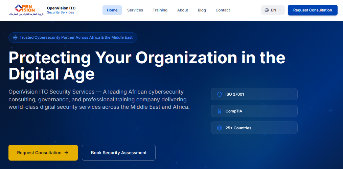This screenshot has height=169, width=343.
Task: Click Book Security Assessment button
Action: [x=119, y=153]
